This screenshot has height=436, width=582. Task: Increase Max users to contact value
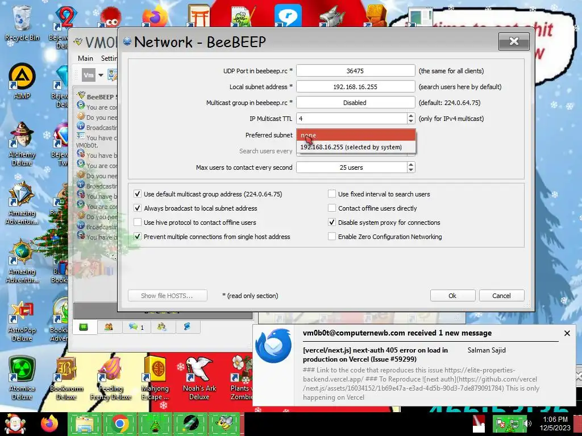411,165
